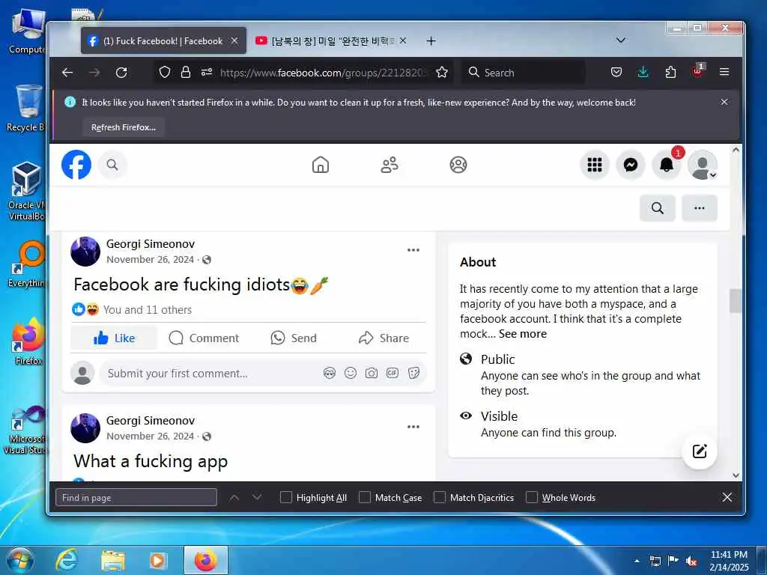This screenshot has width=767, height=575.
Task: Open the Friends icon in Facebook header
Action: 389,165
